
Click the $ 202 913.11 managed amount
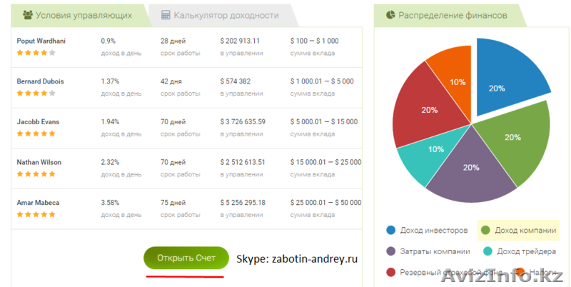[240, 41]
